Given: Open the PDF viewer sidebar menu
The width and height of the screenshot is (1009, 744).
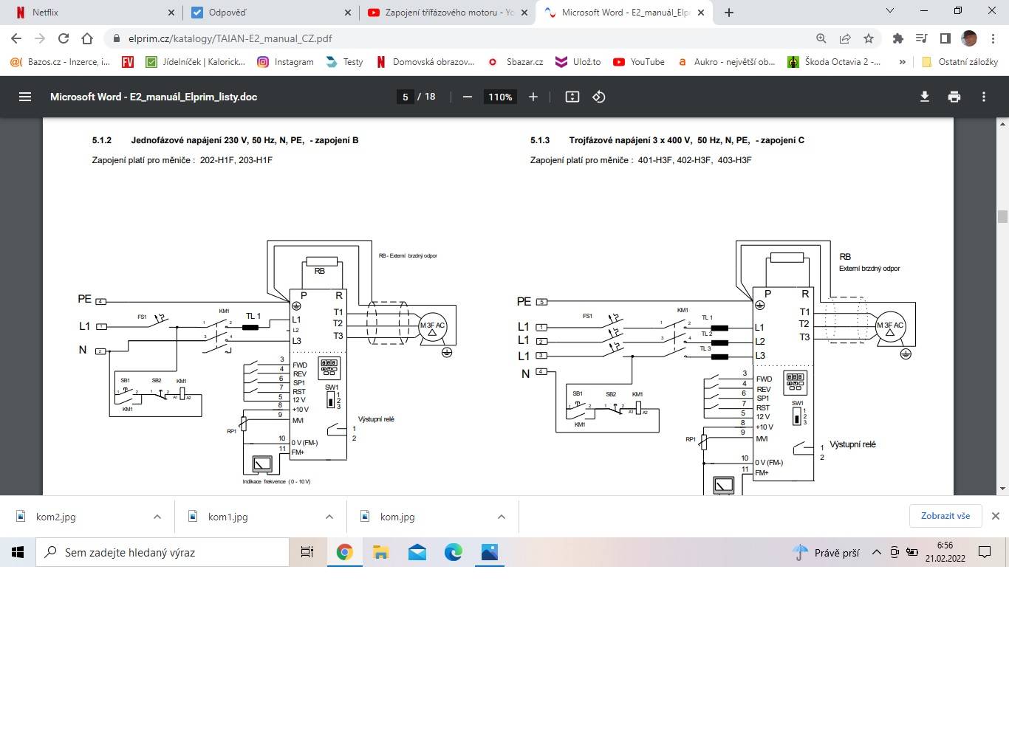Looking at the screenshot, I should pyautogui.click(x=25, y=97).
